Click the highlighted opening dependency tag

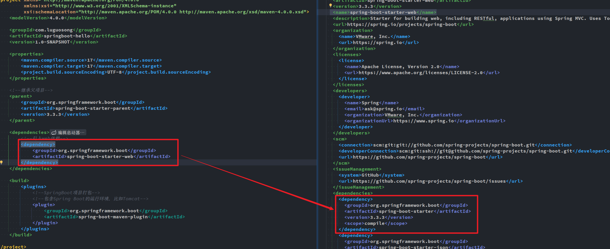tap(38, 144)
